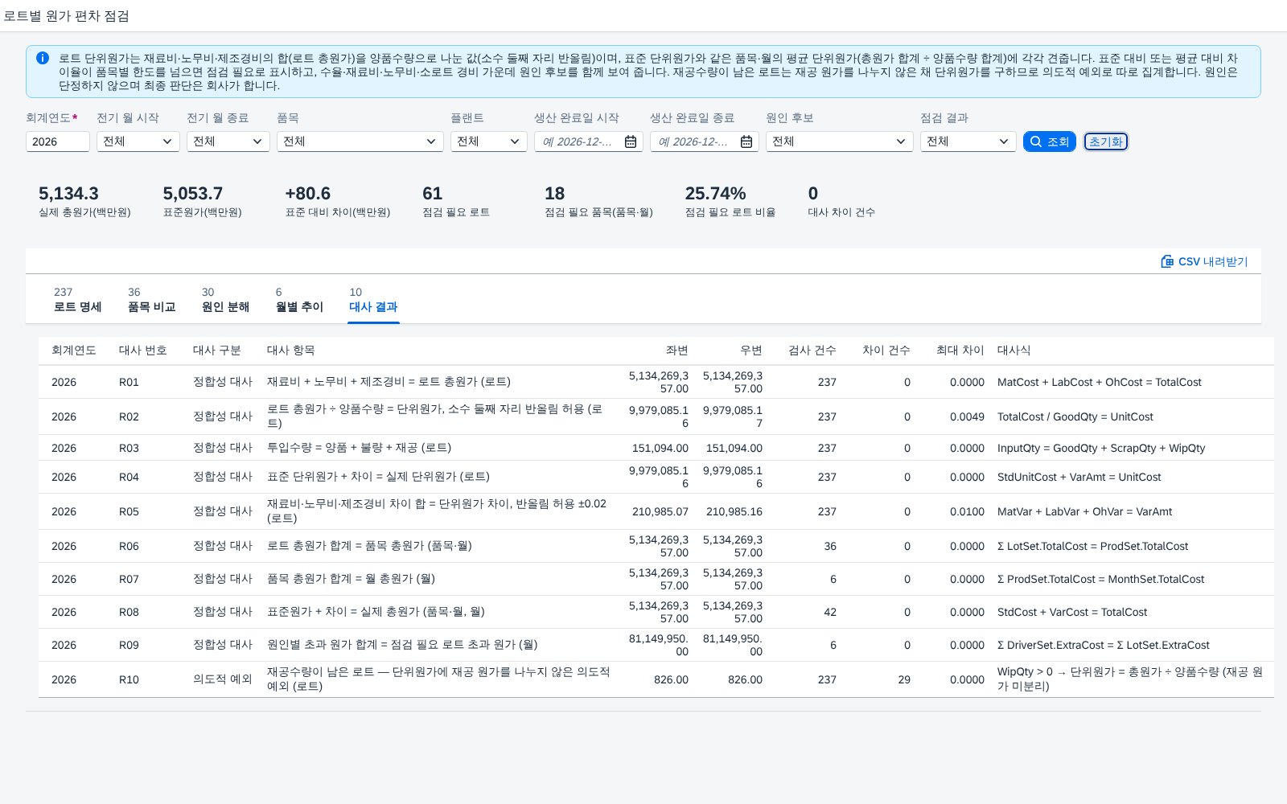
Task: Switch to the 로트 명세 tab
Action: (78, 300)
